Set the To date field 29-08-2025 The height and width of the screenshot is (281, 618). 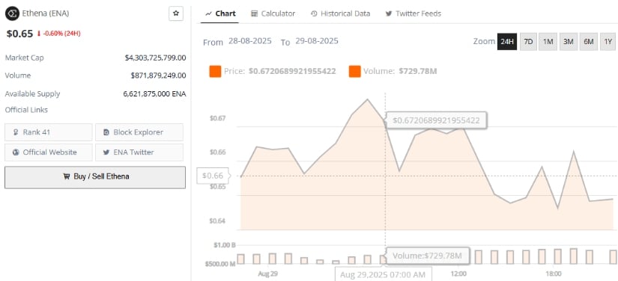coord(316,41)
